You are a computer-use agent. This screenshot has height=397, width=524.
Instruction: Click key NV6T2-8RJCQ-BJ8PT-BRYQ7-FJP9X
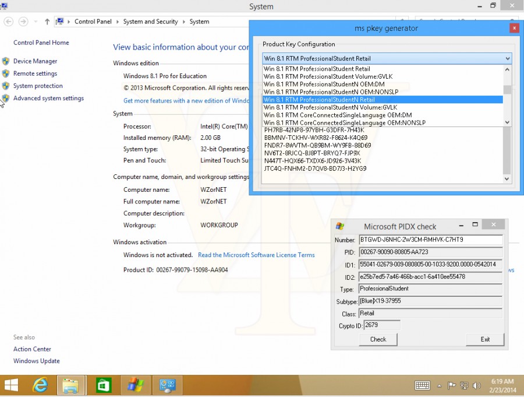(312, 153)
